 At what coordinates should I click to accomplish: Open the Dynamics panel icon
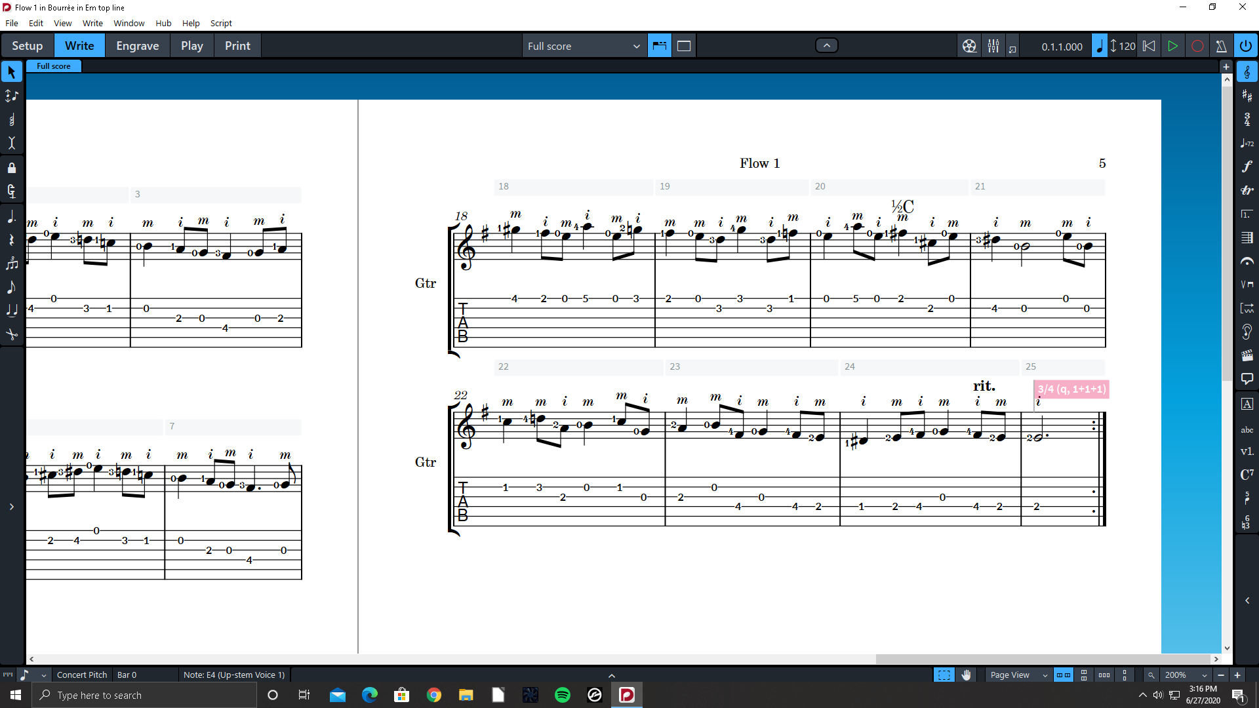(x=1247, y=167)
